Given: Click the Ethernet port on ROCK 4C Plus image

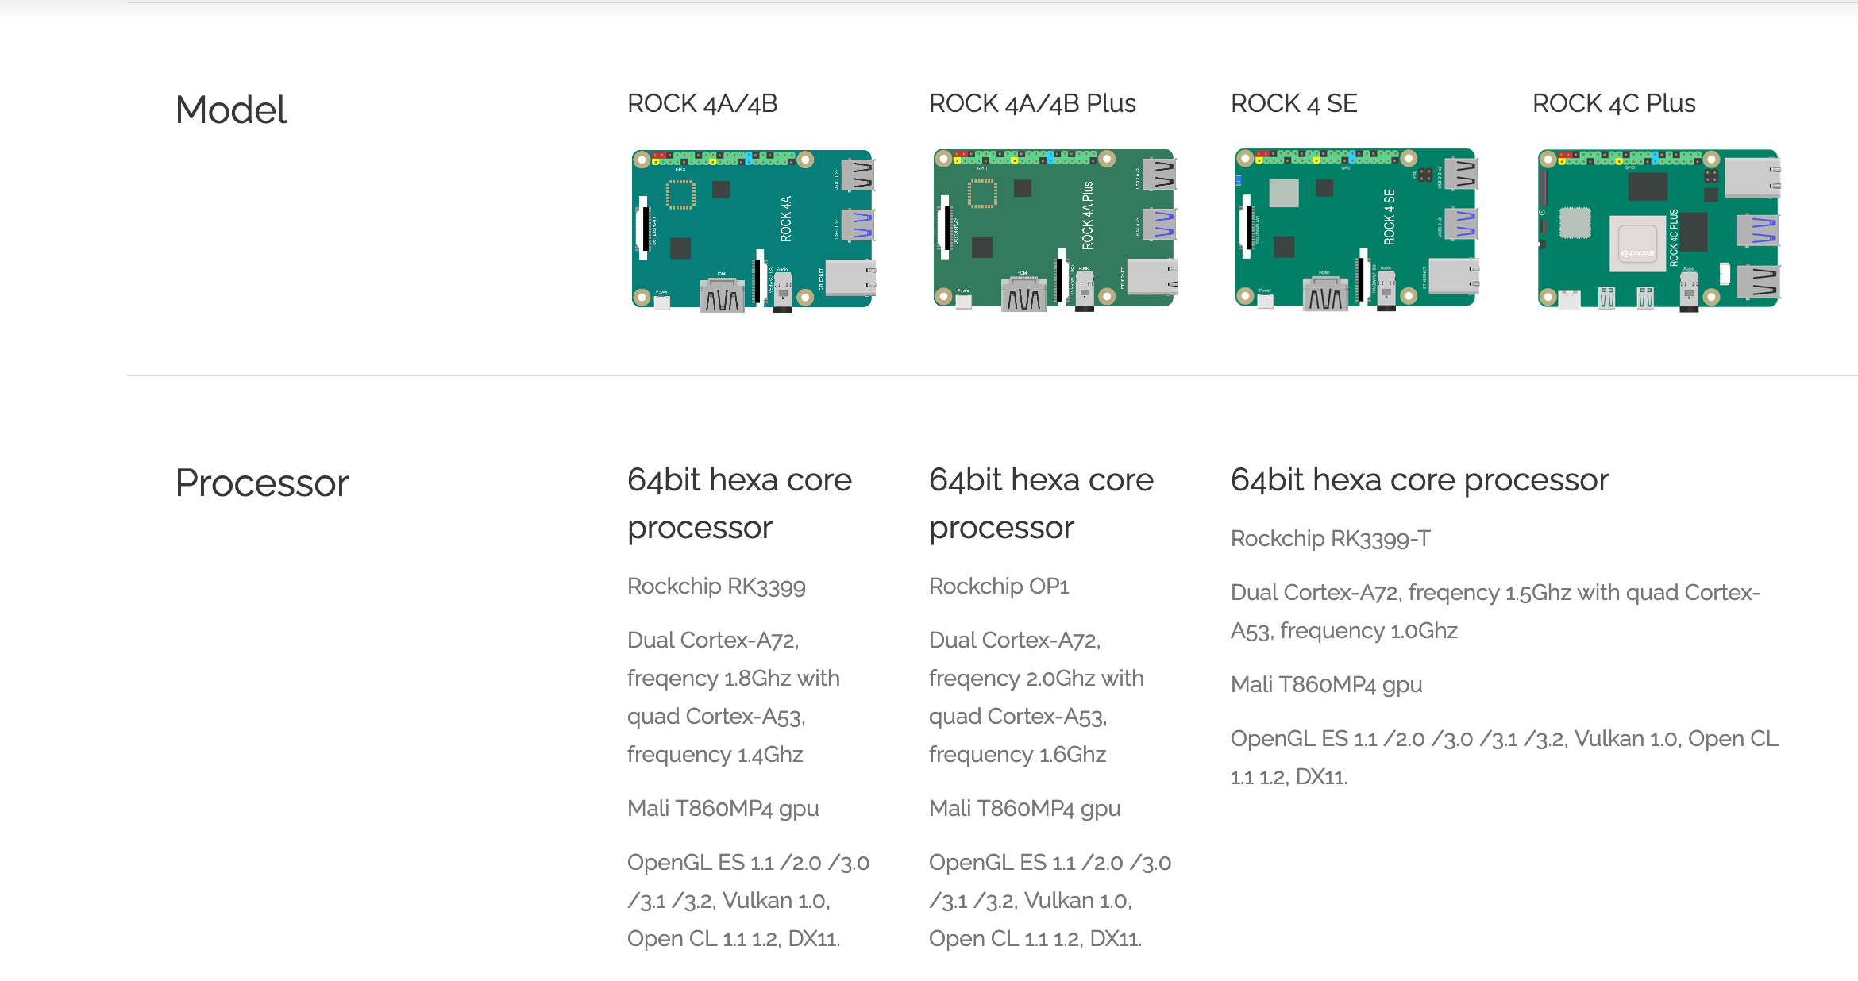Looking at the screenshot, I should 1752,178.
